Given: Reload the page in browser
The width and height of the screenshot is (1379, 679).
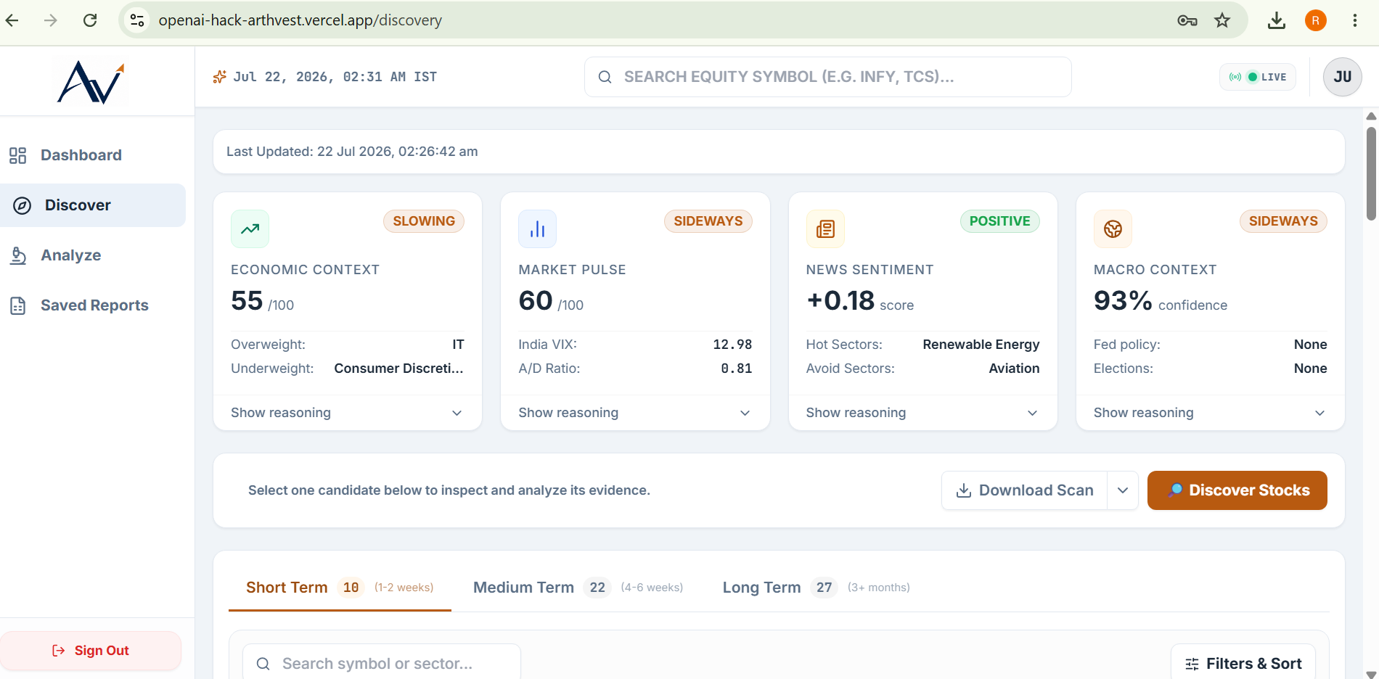Looking at the screenshot, I should click(90, 20).
